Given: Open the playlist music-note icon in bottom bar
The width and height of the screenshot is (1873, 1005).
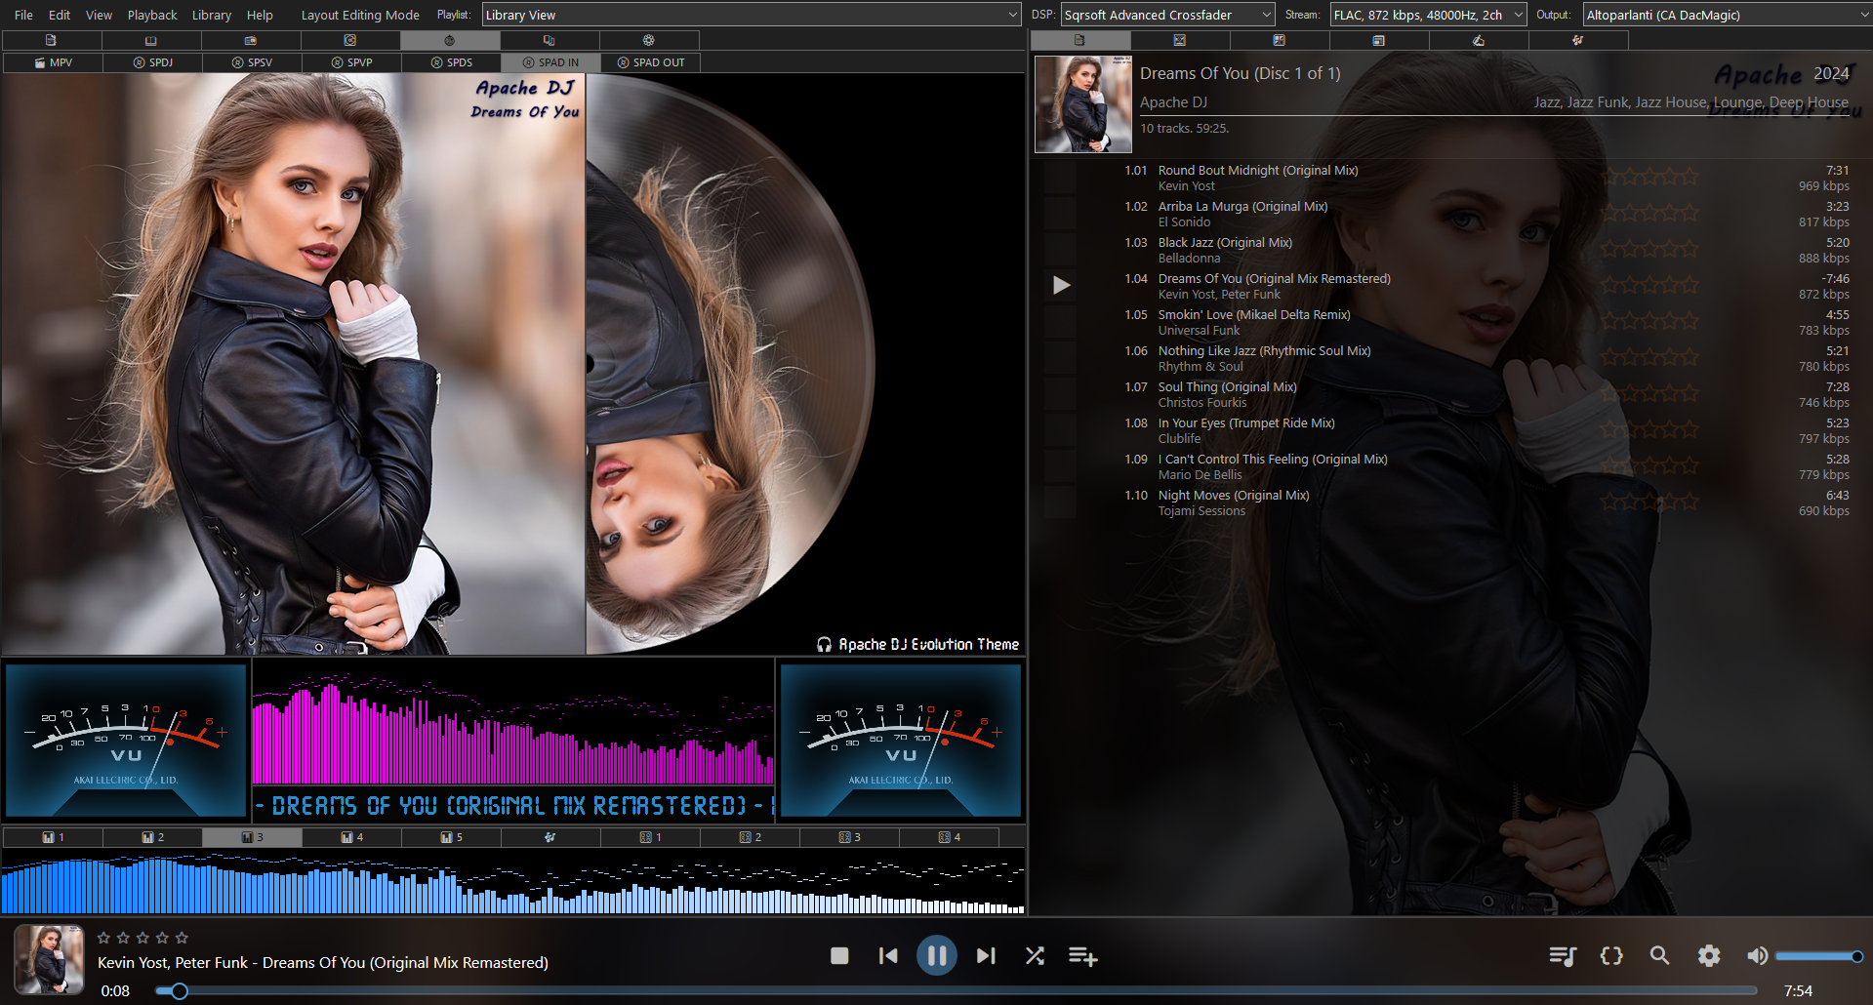Looking at the screenshot, I should pyautogui.click(x=1563, y=956).
